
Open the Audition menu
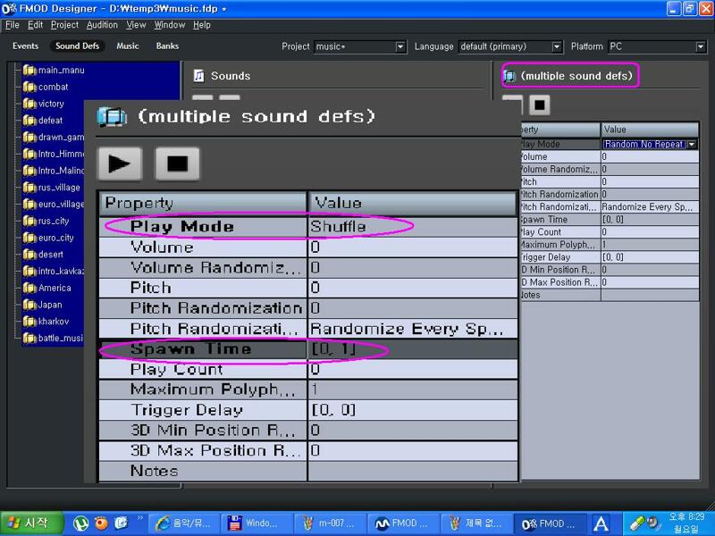(x=102, y=25)
